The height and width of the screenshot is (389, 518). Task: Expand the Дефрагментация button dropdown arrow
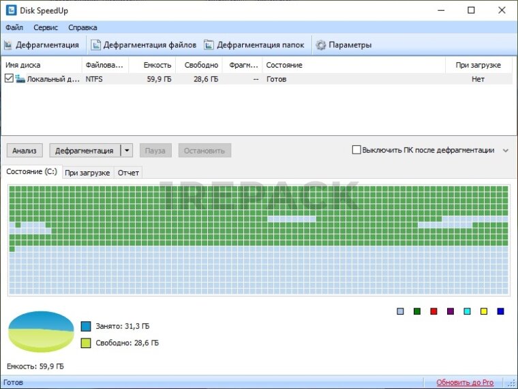[127, 150]
